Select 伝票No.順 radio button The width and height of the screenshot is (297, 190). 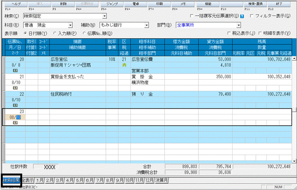coord(84,33)
